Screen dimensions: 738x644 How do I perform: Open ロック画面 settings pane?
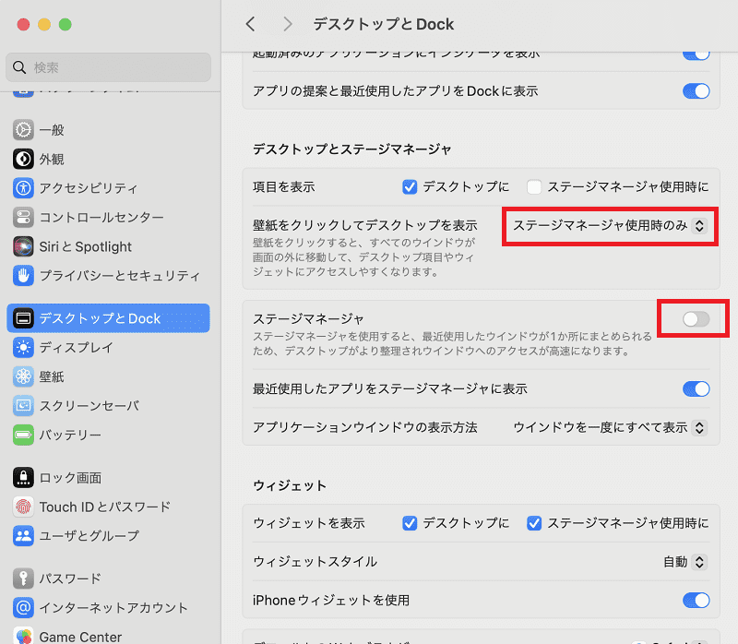click(x=108, y=478)
